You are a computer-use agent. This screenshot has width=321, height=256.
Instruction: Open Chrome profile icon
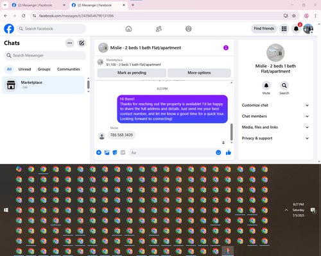point(306,15)
